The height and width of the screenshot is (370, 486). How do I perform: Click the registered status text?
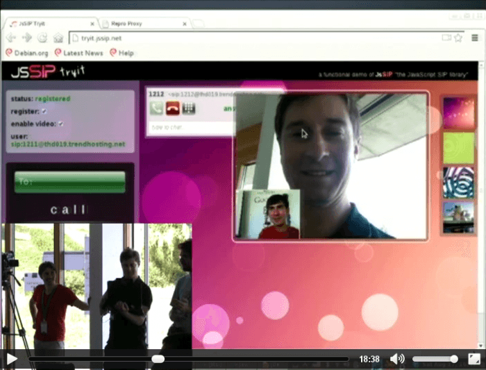(53, 99)
